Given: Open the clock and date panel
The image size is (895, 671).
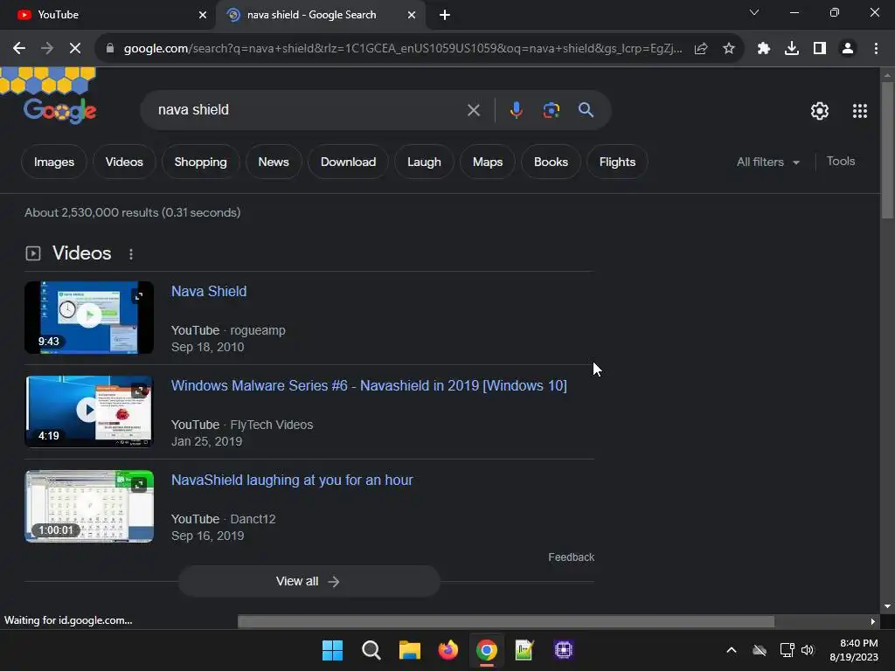Looking at the screenshot, I should (x=854, y=650).
